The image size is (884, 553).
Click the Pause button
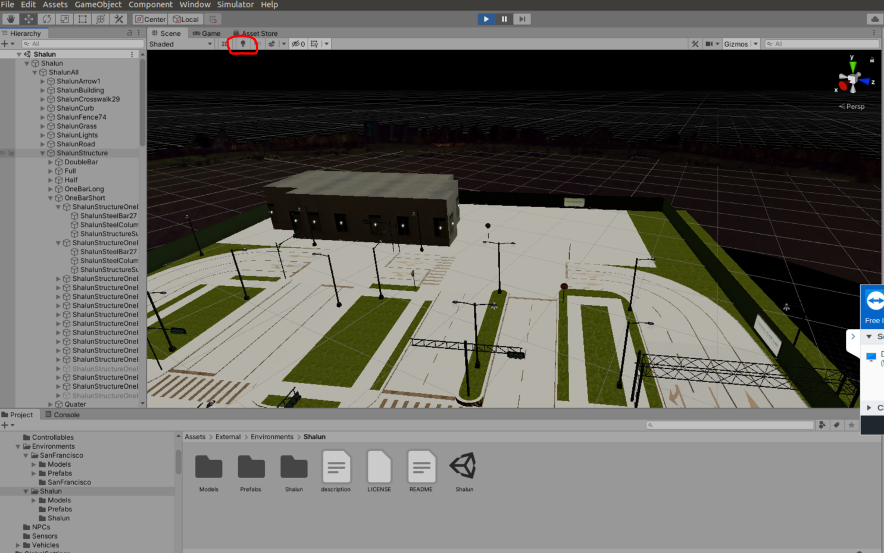pos(504,19)
